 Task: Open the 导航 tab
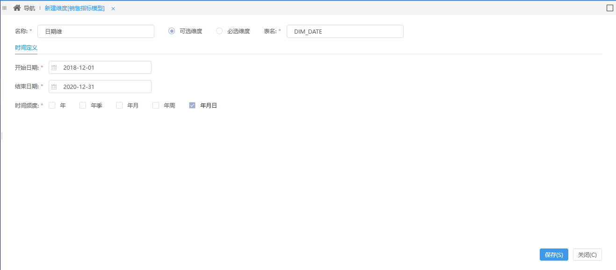coord(29,8)
